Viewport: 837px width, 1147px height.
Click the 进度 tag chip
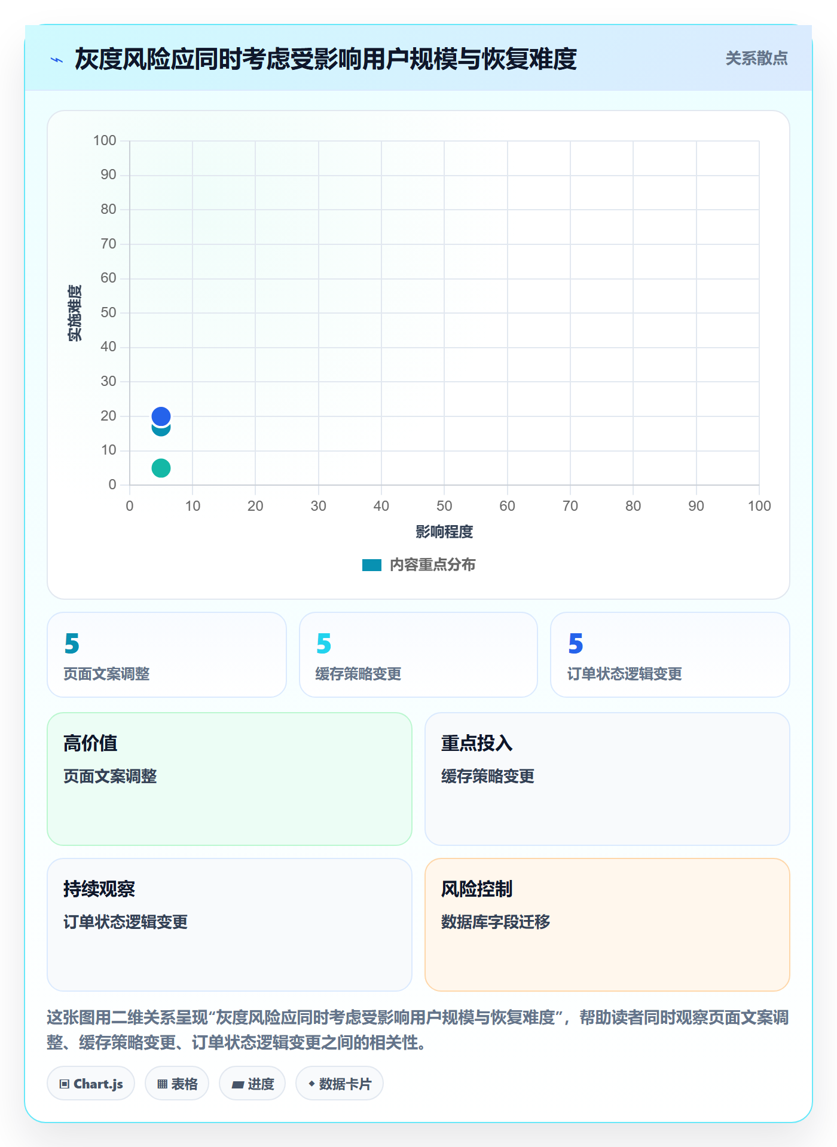252,1084
